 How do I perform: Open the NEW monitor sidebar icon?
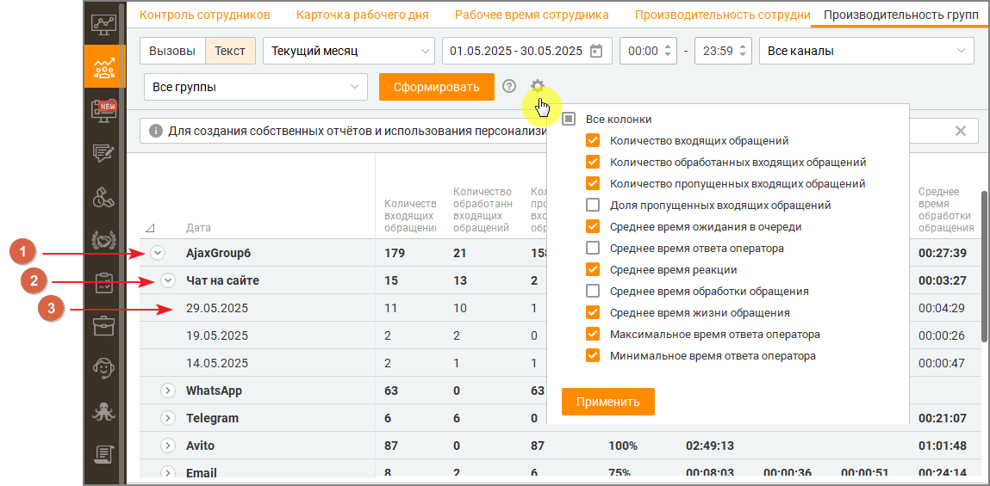(104, 111)
